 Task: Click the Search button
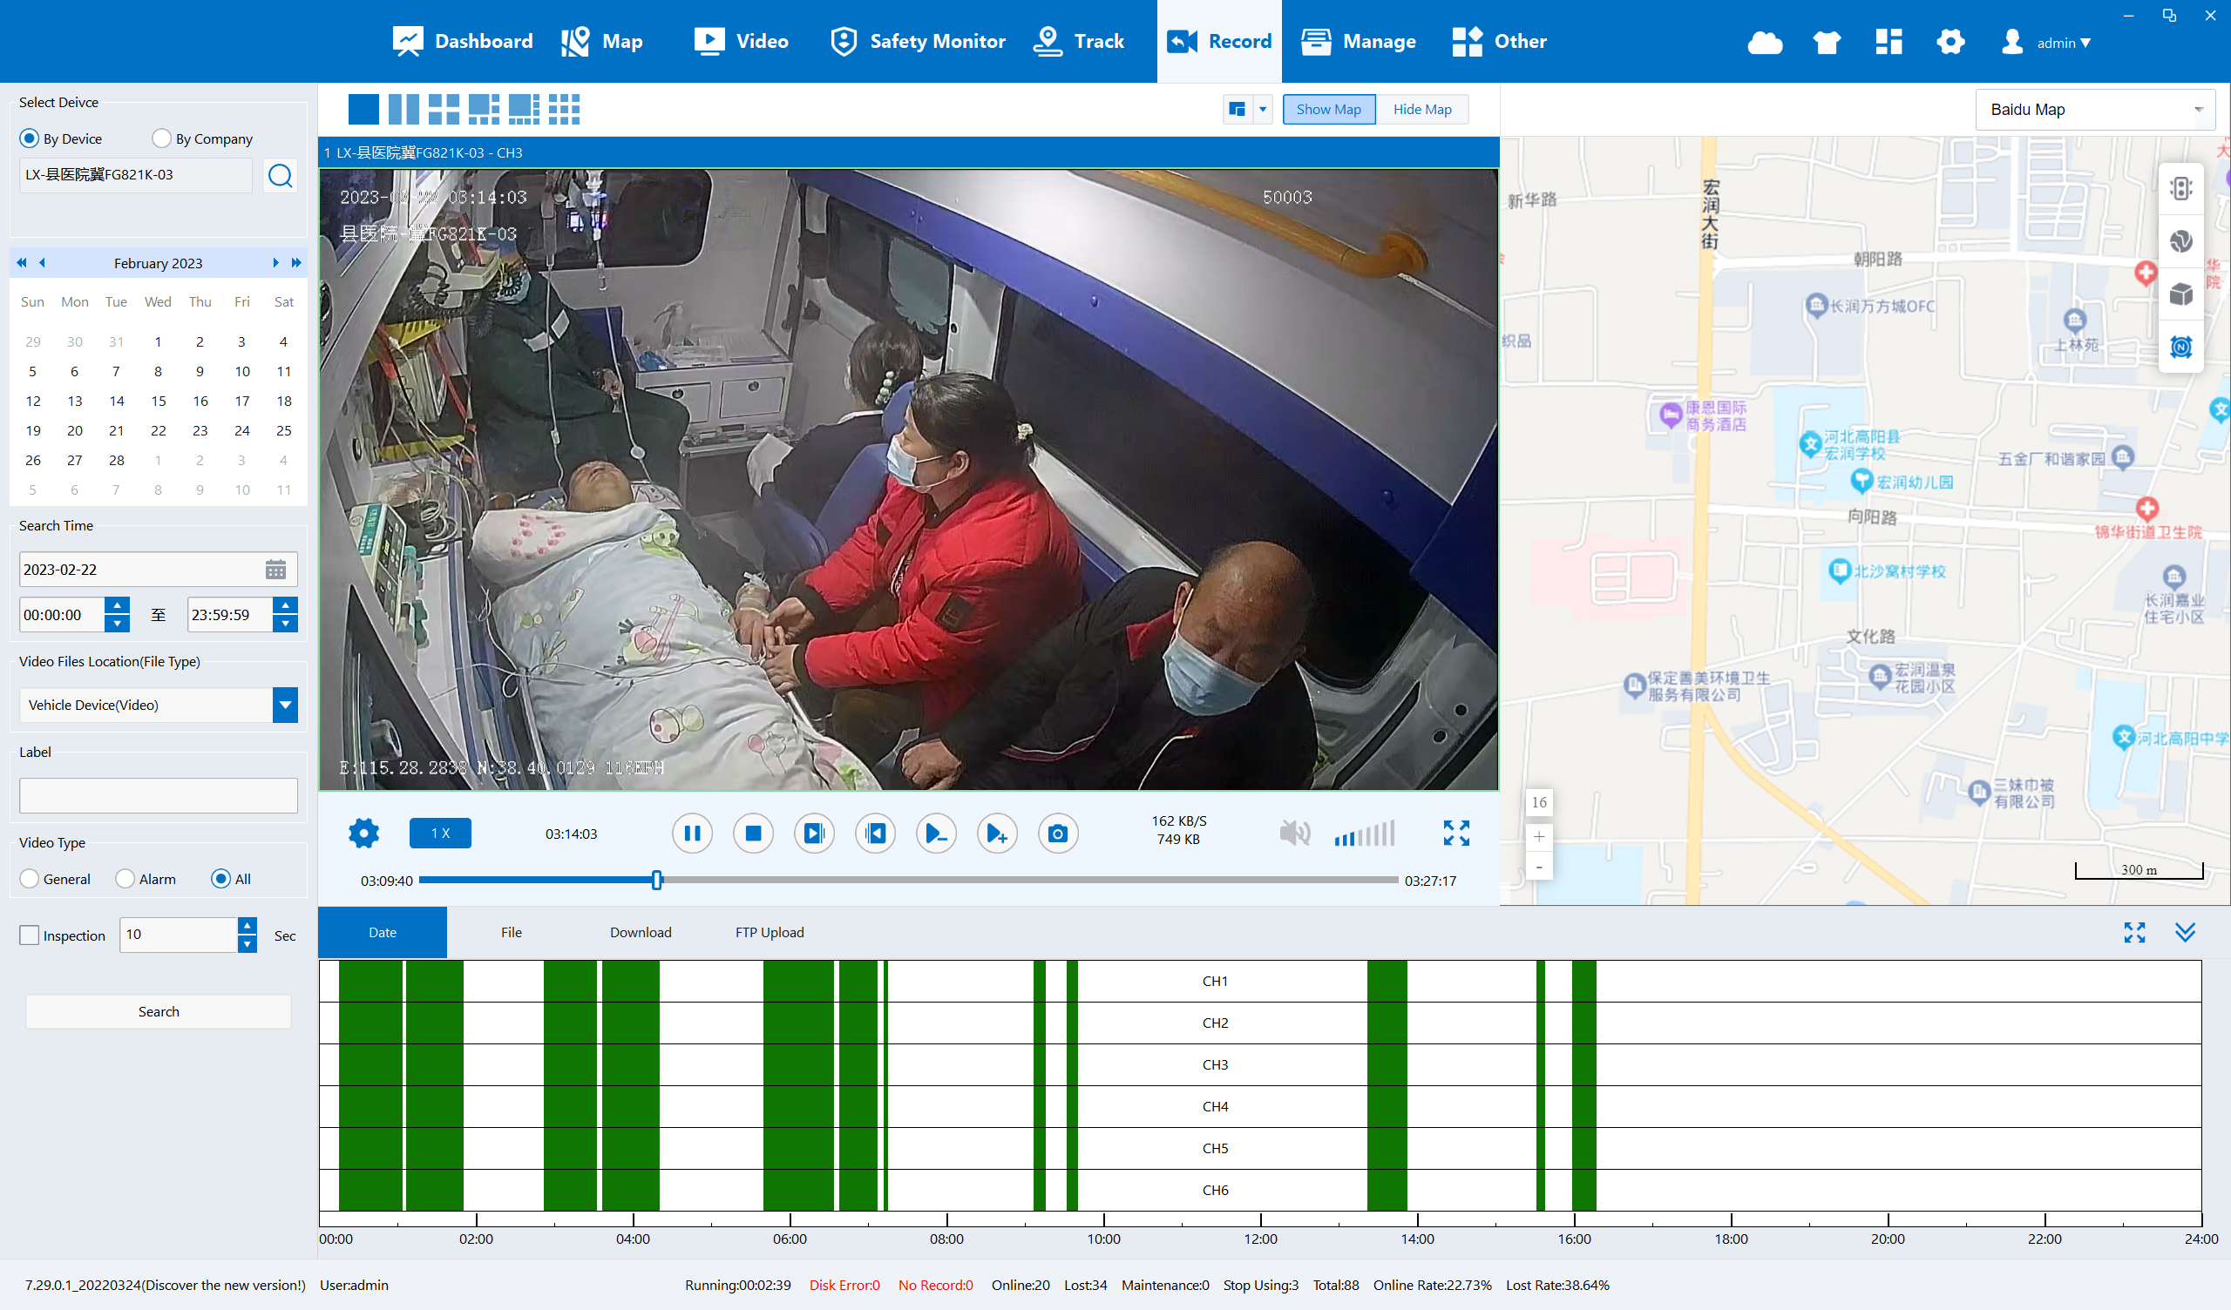[159, 1011]
